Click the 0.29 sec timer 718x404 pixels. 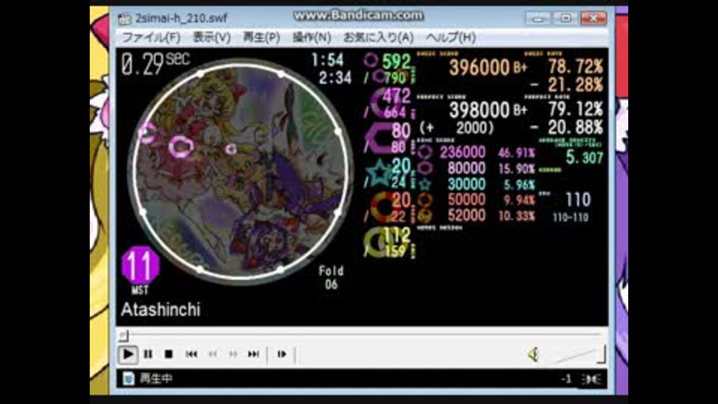coord(156,63)
